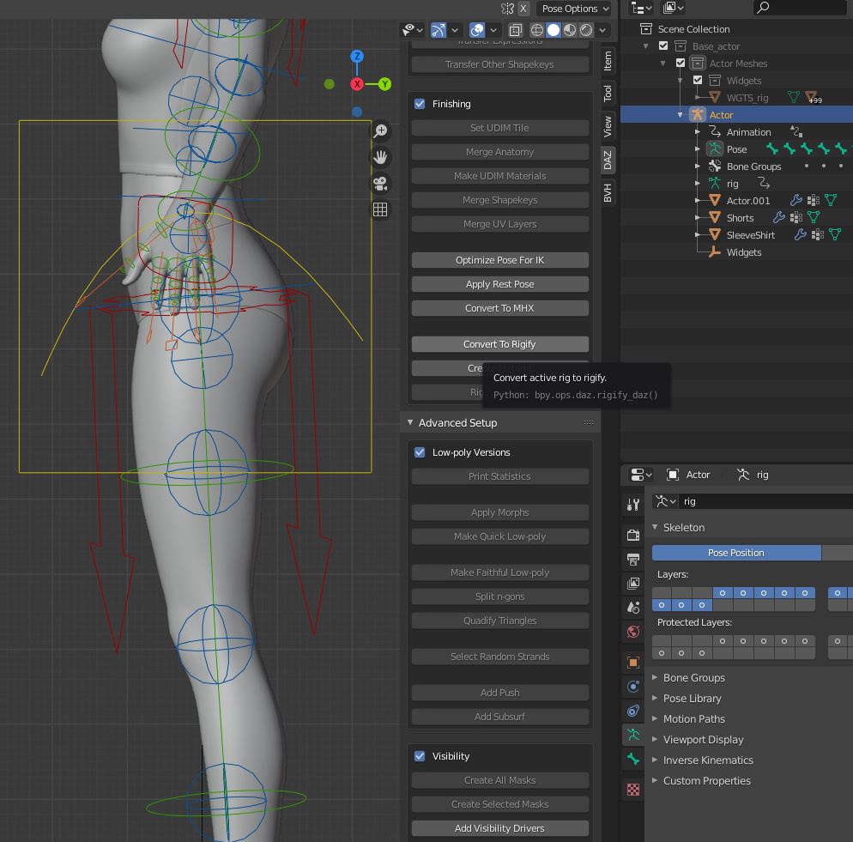
Task: Click the camera view gizmo icon
Action: 380,184
